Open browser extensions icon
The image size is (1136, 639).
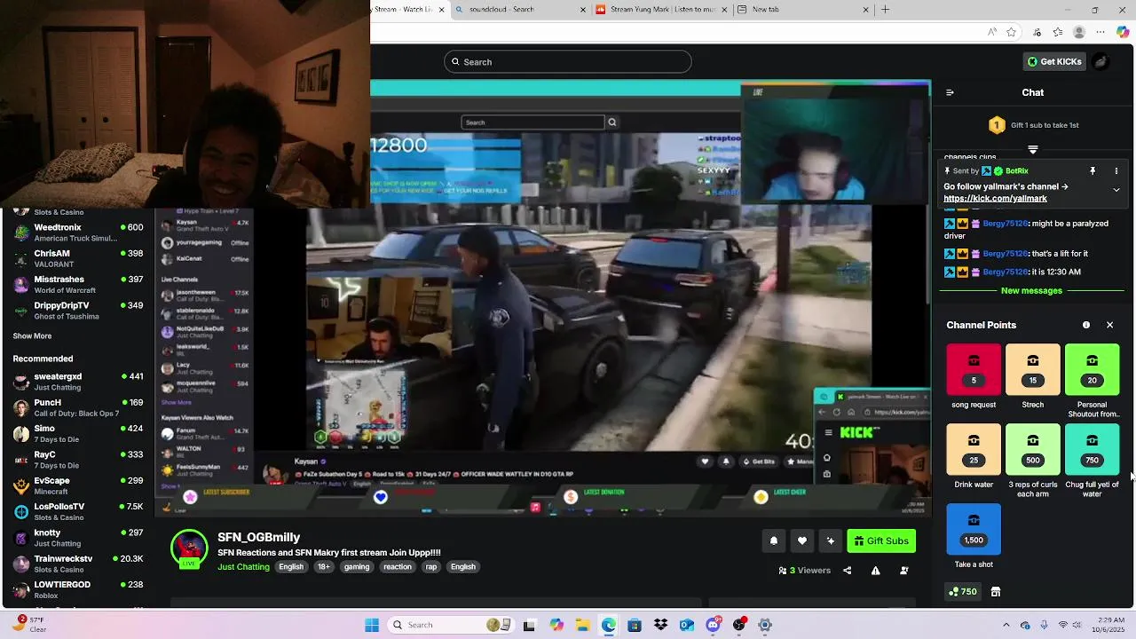1037,32
